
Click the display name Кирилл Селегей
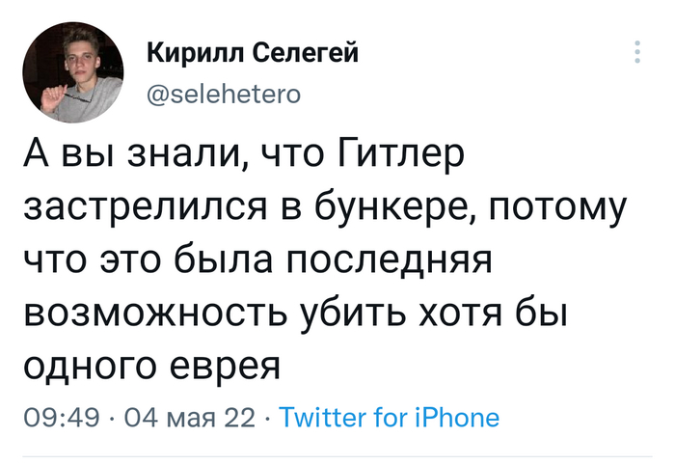coord(253,53)
